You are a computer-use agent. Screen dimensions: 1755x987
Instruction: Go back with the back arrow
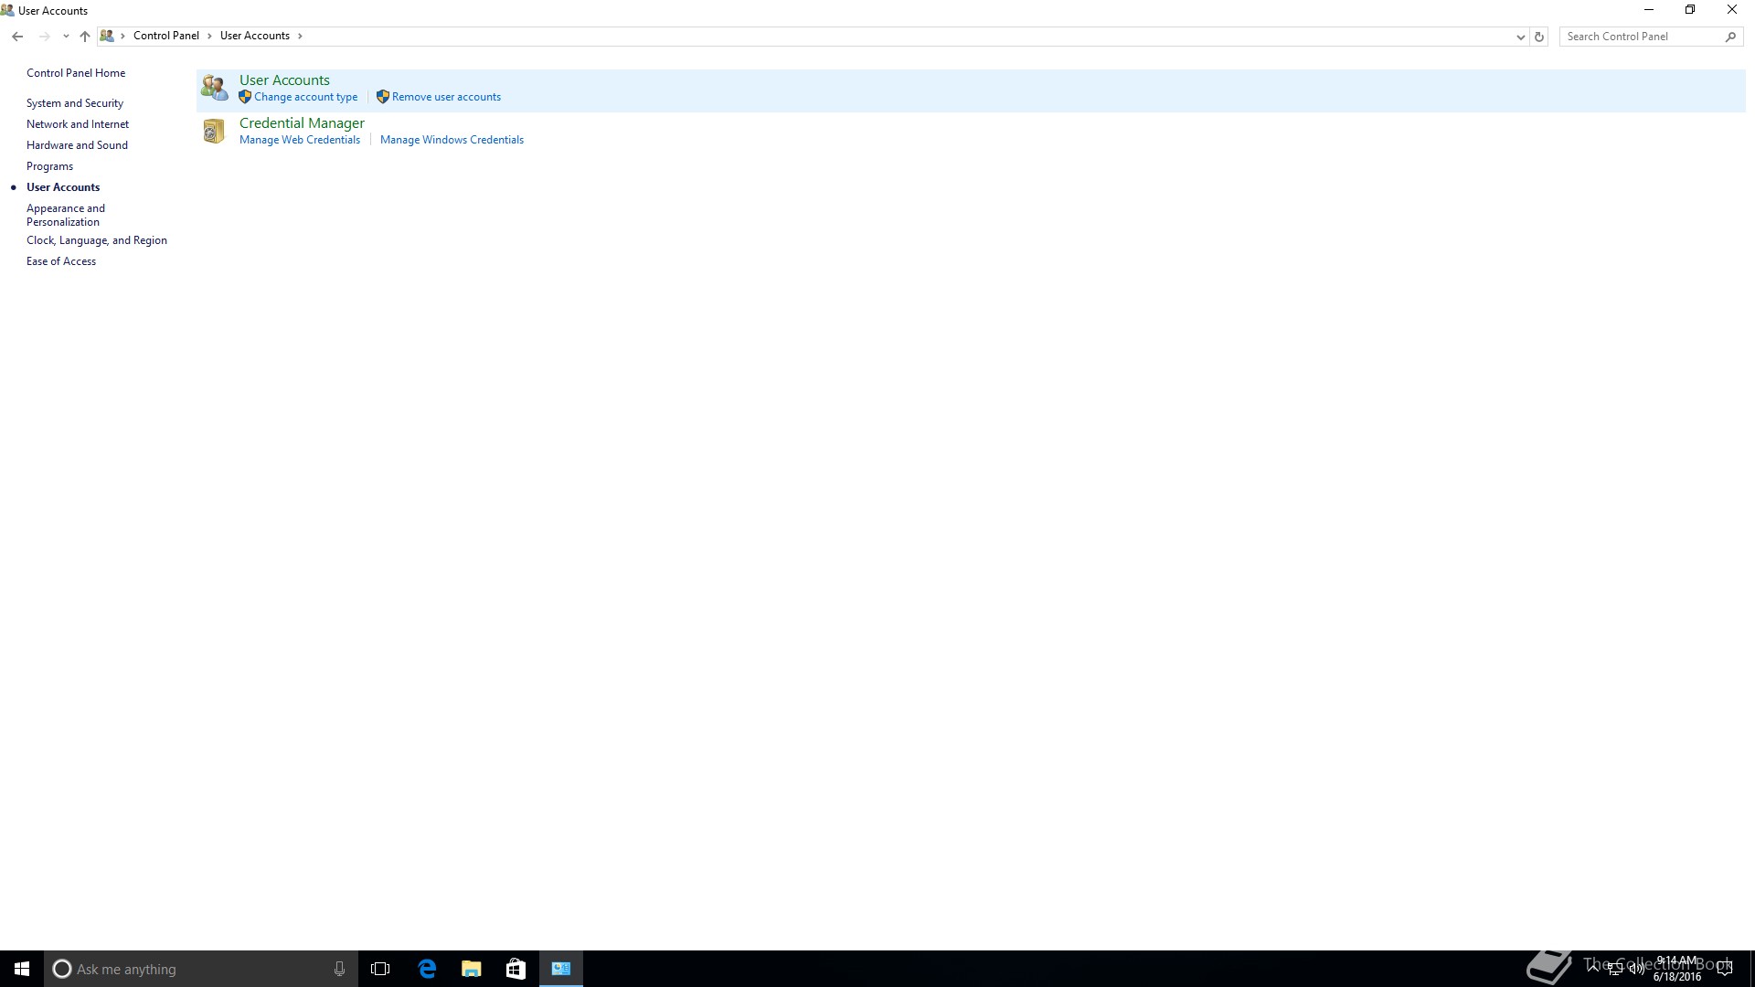tap(17, 37)
